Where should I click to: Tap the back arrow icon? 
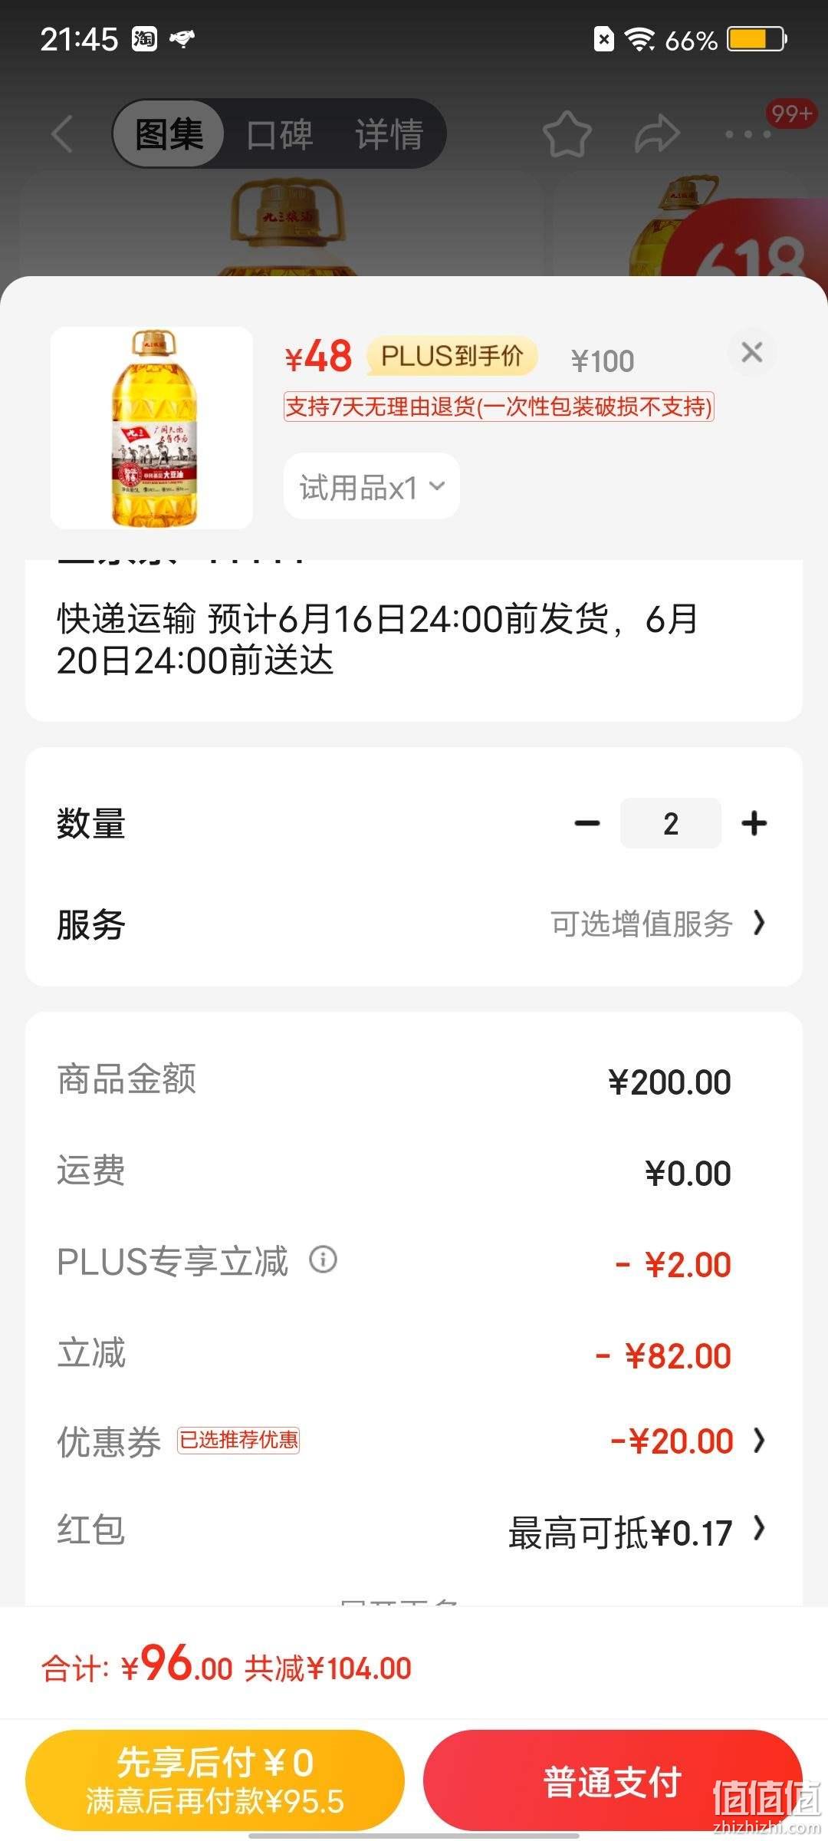[x=63, y=134]
